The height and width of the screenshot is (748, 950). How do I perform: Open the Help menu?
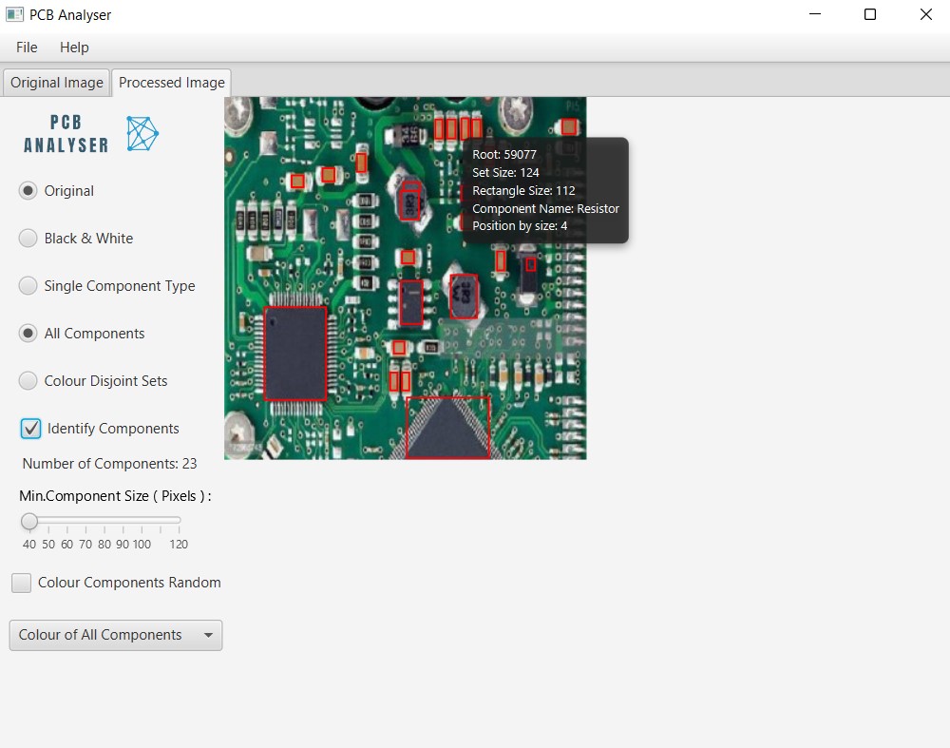(74, 48)
